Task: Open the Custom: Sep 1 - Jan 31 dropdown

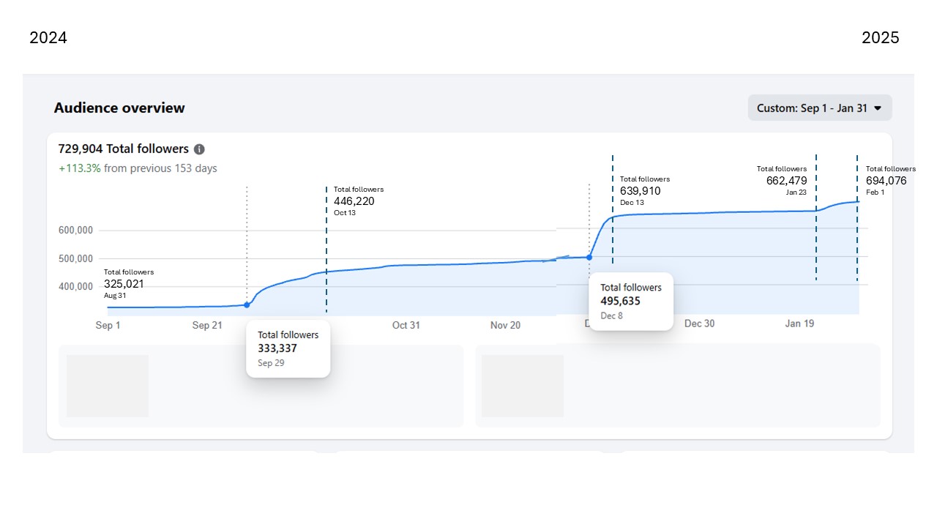Action: pyautogui.click(x=820, y=108)
